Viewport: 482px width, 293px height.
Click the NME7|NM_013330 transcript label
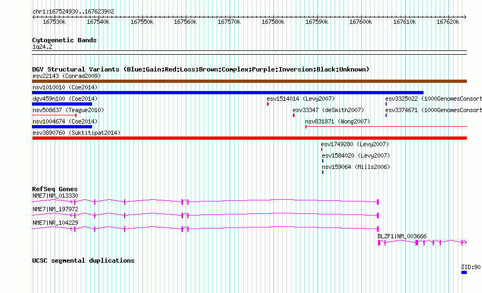55,196
